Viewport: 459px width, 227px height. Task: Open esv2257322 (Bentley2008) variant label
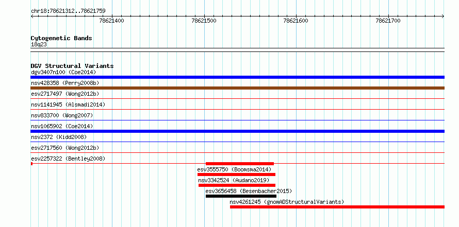[68, 159]
